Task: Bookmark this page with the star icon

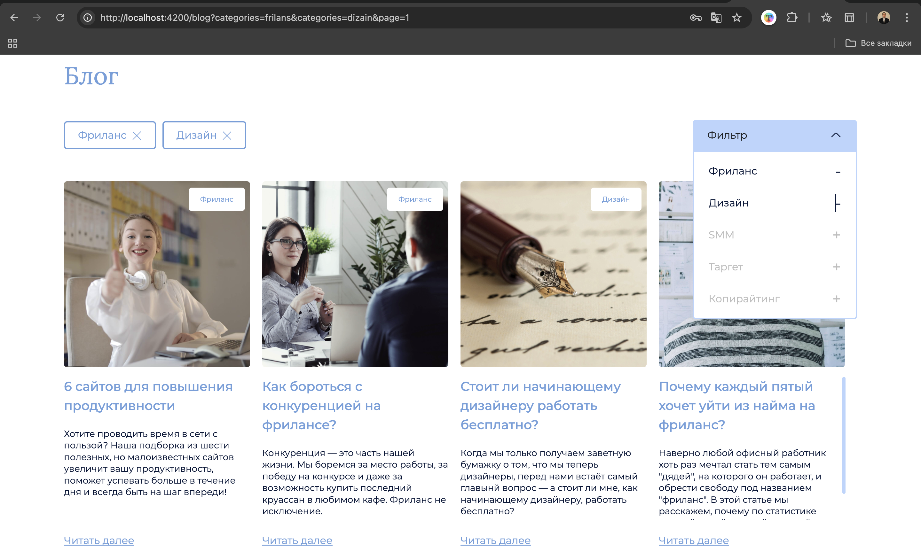Action: [x=737, y=18]
